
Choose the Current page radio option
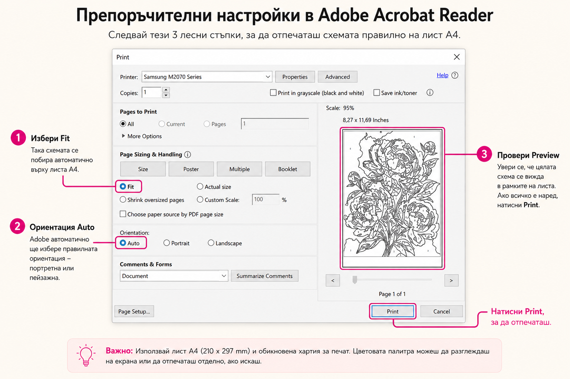162,124
